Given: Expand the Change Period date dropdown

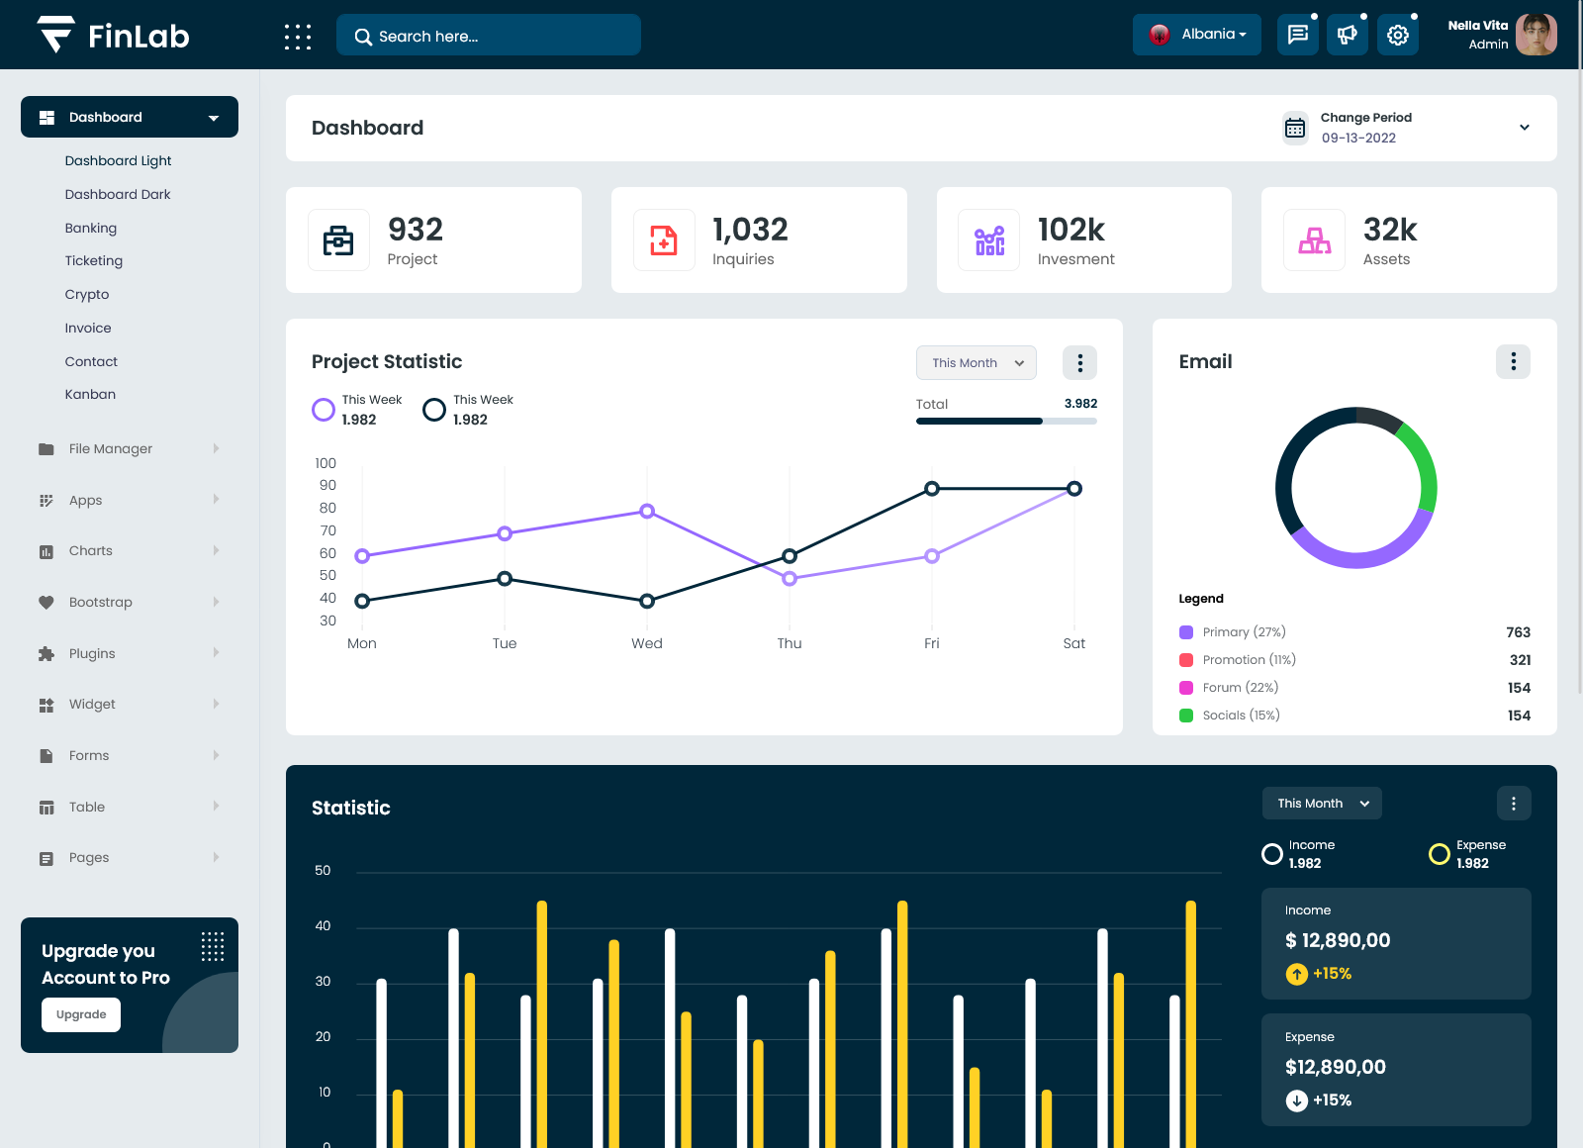Looking at the screenshot, I should (x=1524, y=128).
